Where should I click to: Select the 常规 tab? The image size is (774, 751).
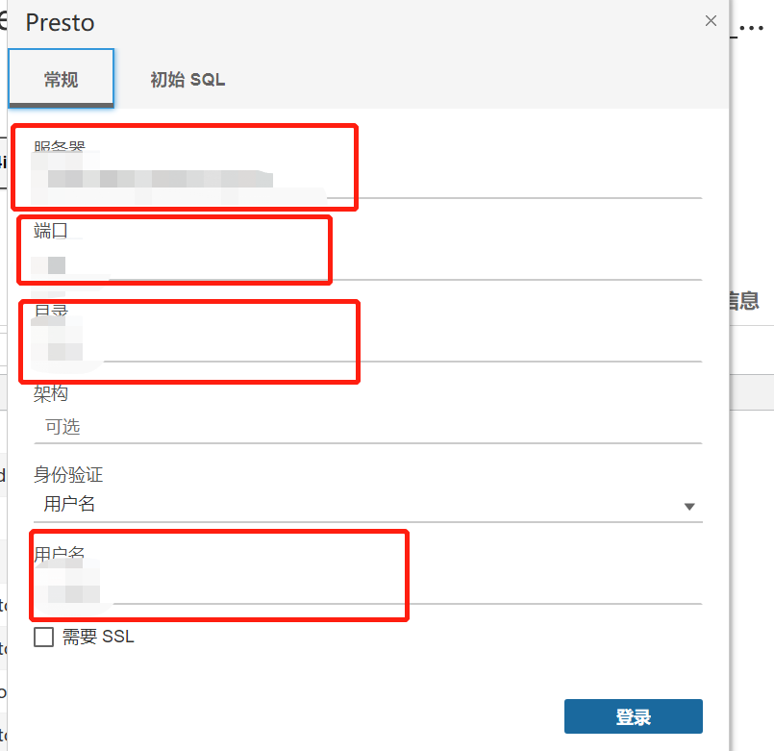(61, 80)
